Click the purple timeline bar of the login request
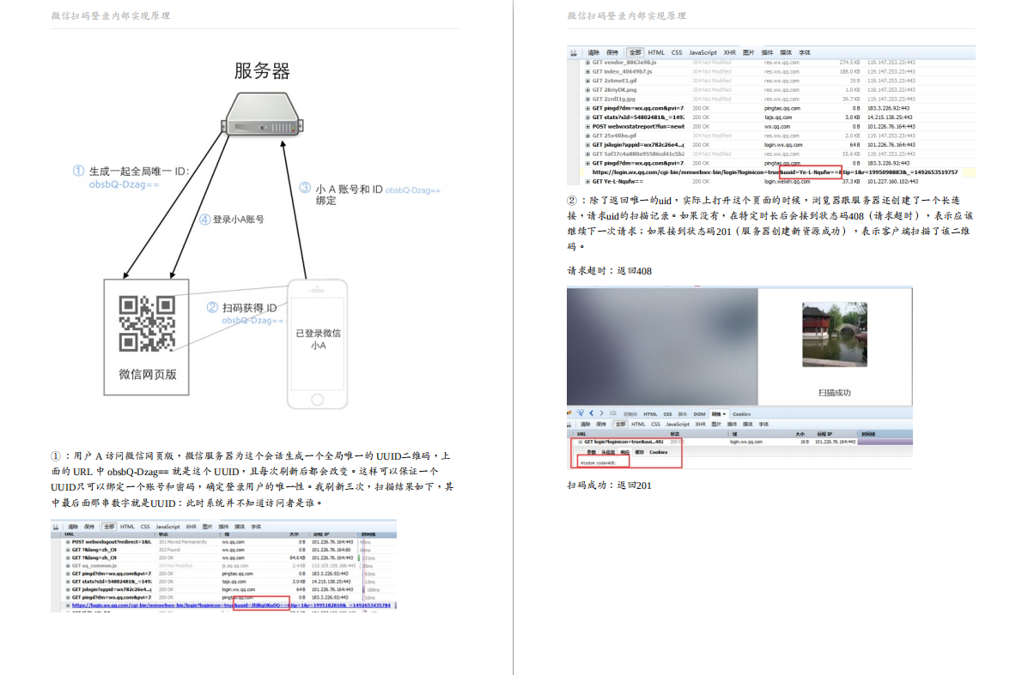Screen dimensions: 1022x675 click(x=885, y=442)
